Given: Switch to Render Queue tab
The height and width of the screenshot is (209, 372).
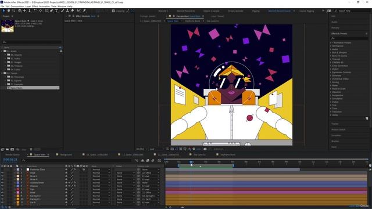Looking at the screenshot, I should (13, 155).
